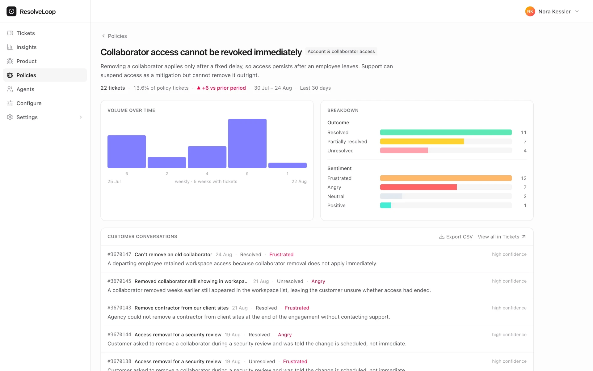Click the Export CSV button

(x=456, y=237)
